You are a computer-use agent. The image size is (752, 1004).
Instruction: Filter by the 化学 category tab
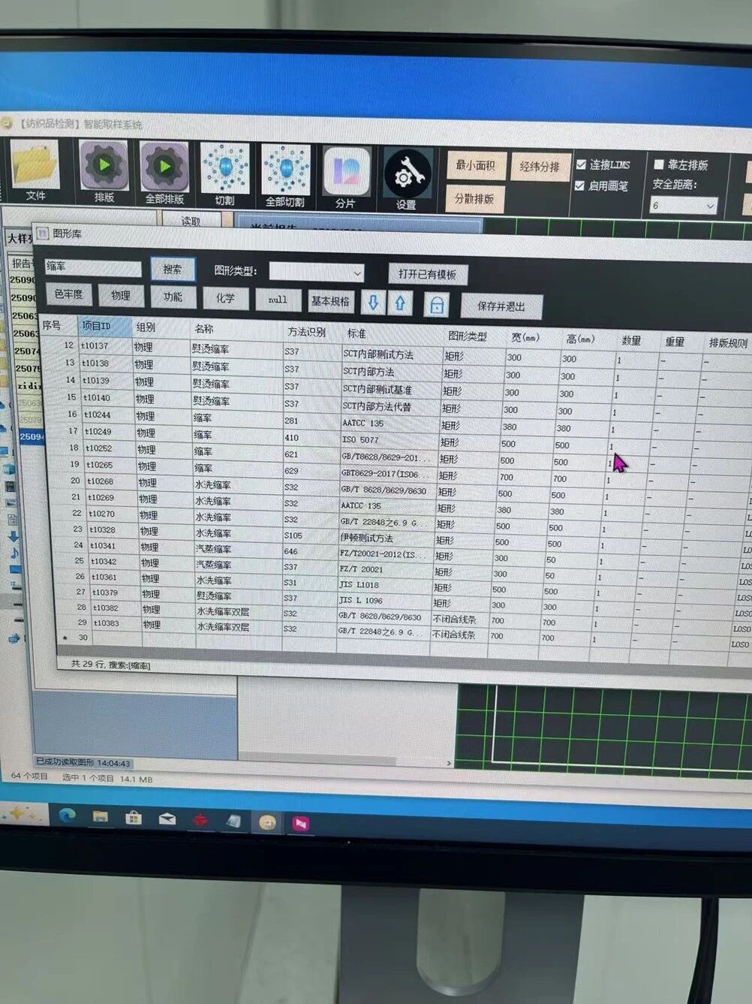tap(225, 298)
